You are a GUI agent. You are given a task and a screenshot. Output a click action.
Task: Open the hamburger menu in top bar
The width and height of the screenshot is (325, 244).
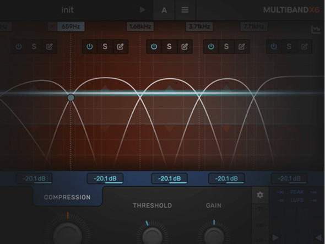(185, 10)
